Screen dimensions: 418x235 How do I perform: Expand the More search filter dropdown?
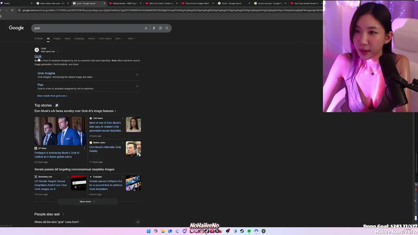coord(119,39)
